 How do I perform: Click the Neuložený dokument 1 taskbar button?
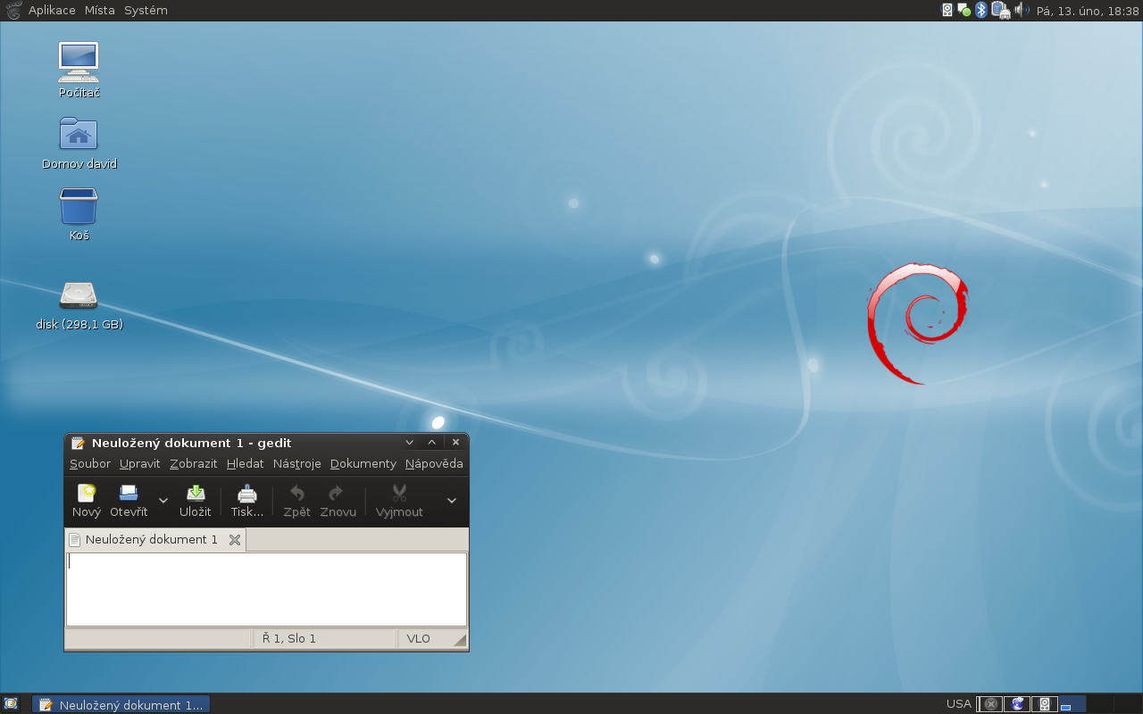(121, 704)
